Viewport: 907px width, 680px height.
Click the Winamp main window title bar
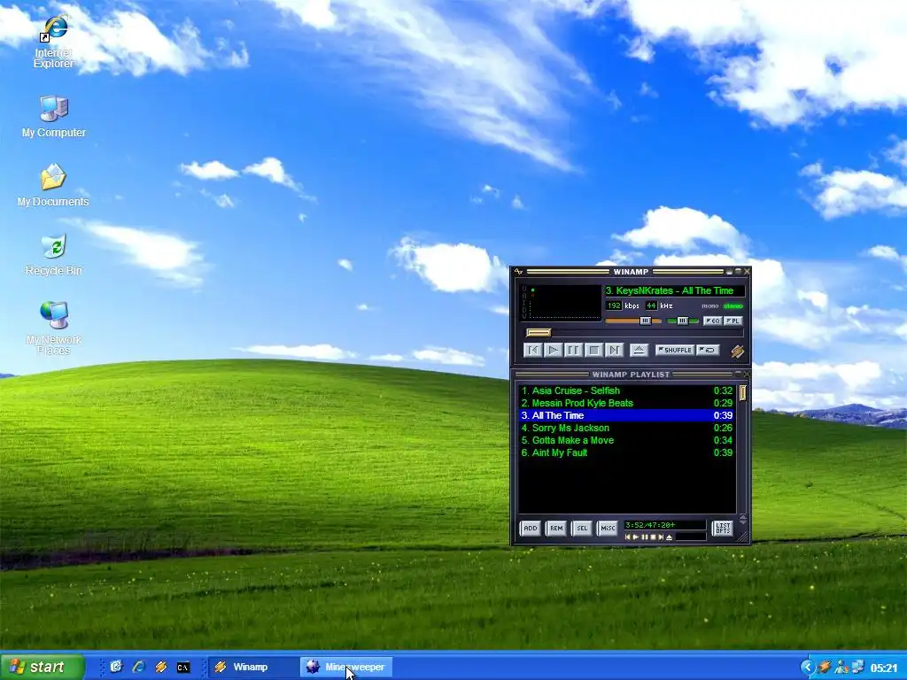click(x=631, y=271)
